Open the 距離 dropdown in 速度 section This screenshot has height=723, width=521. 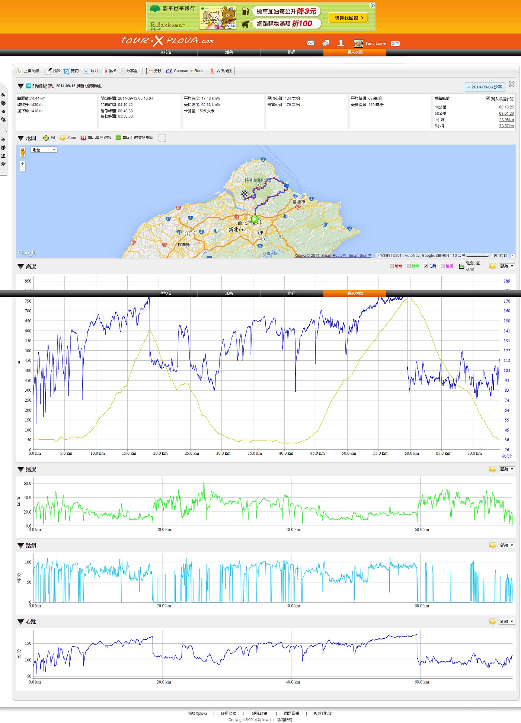[x=507, y=469]
